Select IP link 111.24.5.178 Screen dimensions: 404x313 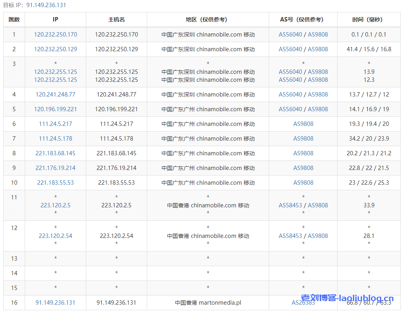[55, 138]
